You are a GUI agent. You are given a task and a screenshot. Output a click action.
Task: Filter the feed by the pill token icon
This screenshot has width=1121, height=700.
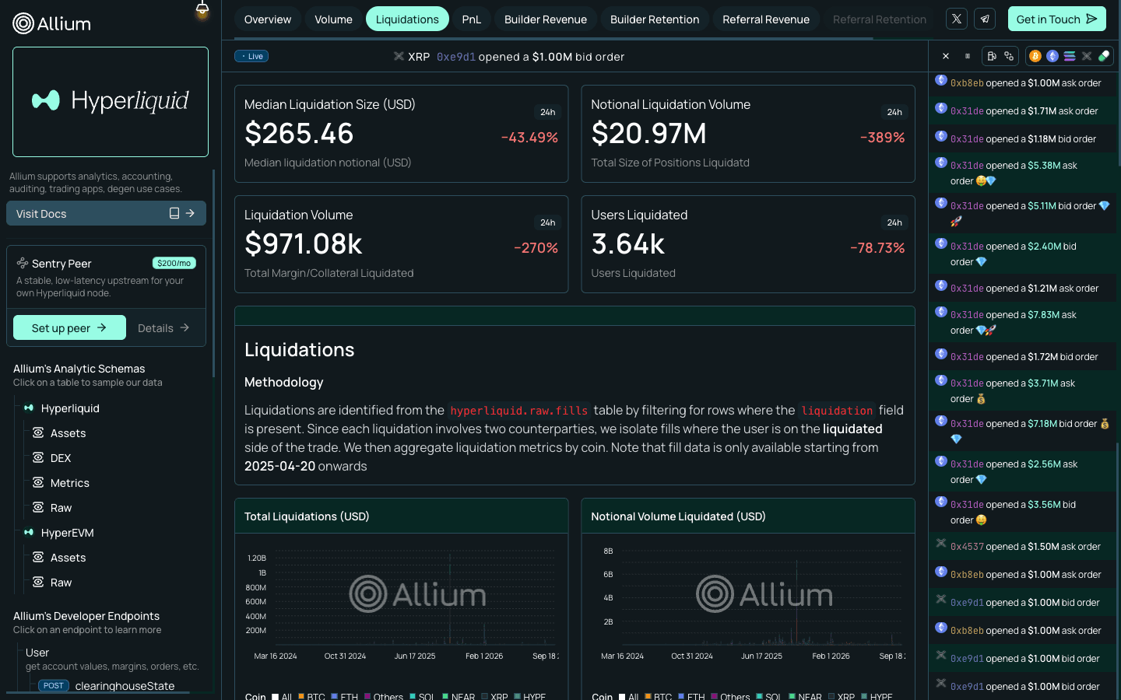pyautogui.click(x=1104, y=56)
